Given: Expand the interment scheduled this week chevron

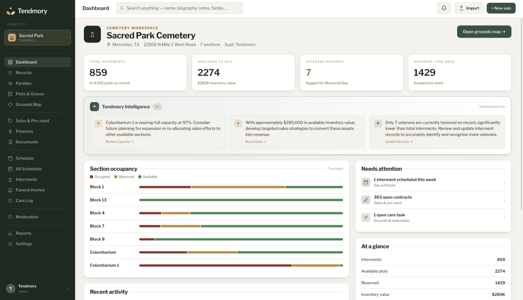Looking at the screenshot, I should pyautogui.click(x=504, y=182).
